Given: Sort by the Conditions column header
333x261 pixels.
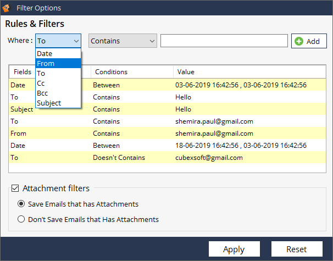Looking at the screenshot, I should [x=132, y=72].
